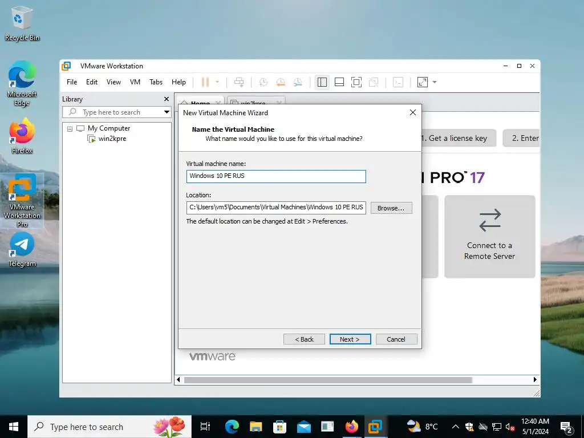Open the network tray icon
Image resolution: width=584 pixels, height=438 pixels.
coord(497,427)
